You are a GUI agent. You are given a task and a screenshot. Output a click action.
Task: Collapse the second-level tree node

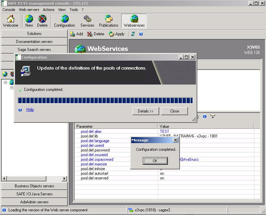[12, 88]
